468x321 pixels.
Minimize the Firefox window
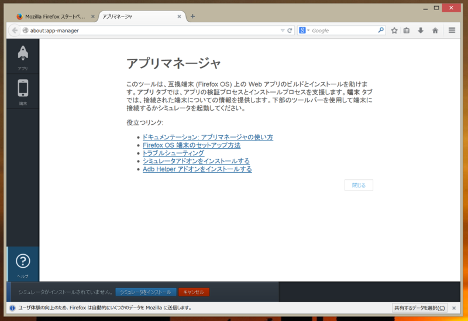point(425,8)
